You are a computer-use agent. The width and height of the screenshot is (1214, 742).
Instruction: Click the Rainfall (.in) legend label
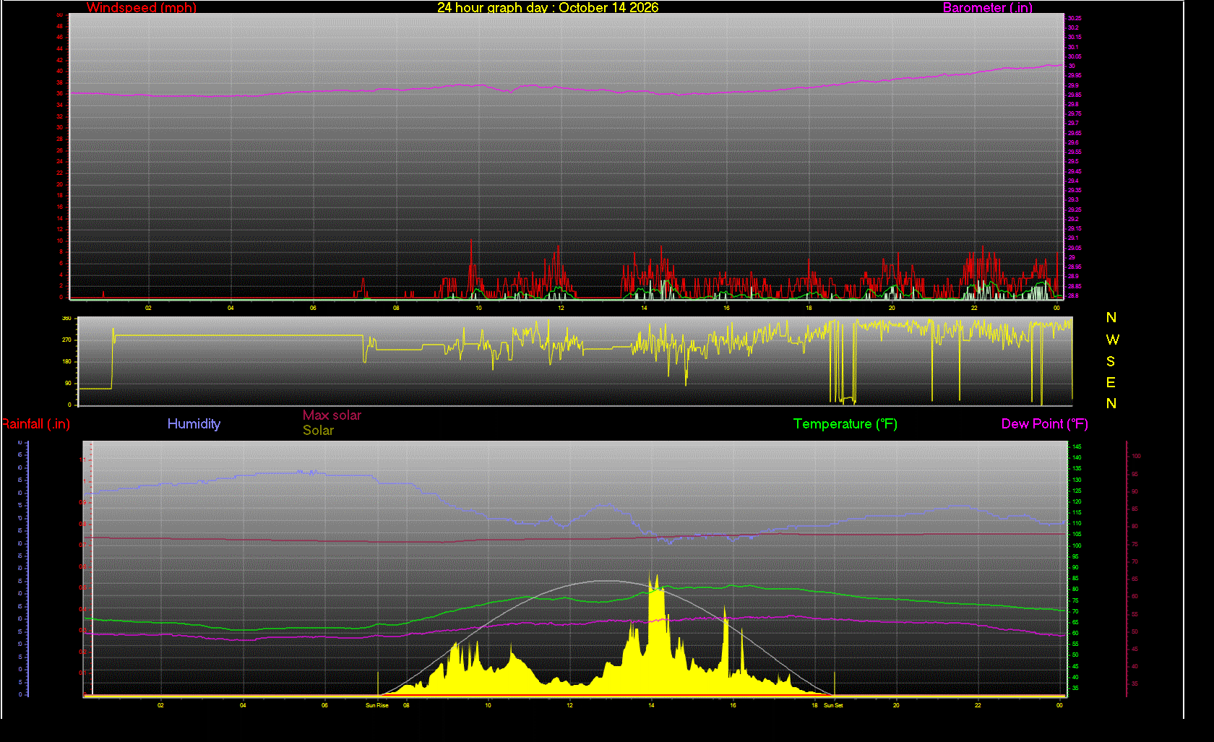tap(35, 424)
